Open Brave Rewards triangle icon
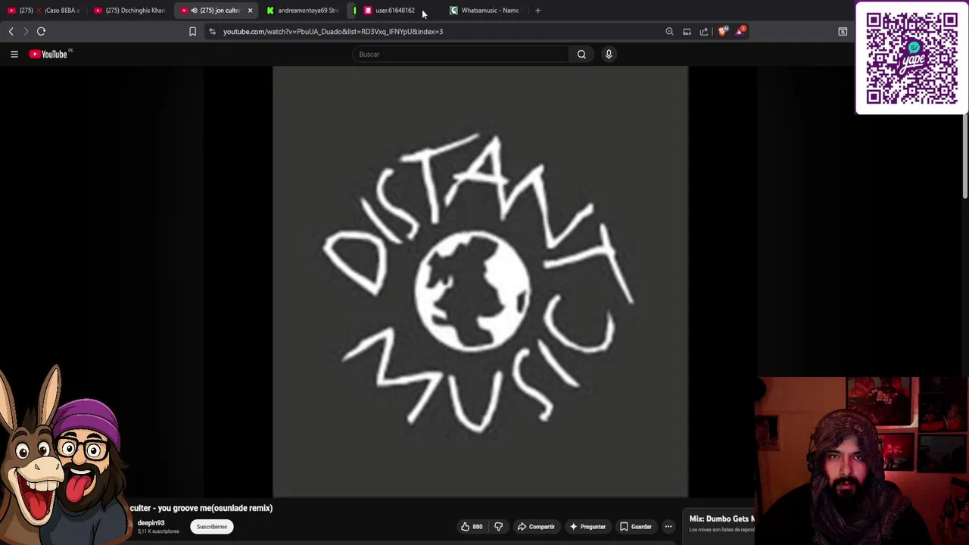This screenshot has height=545, width=969. 740,31
